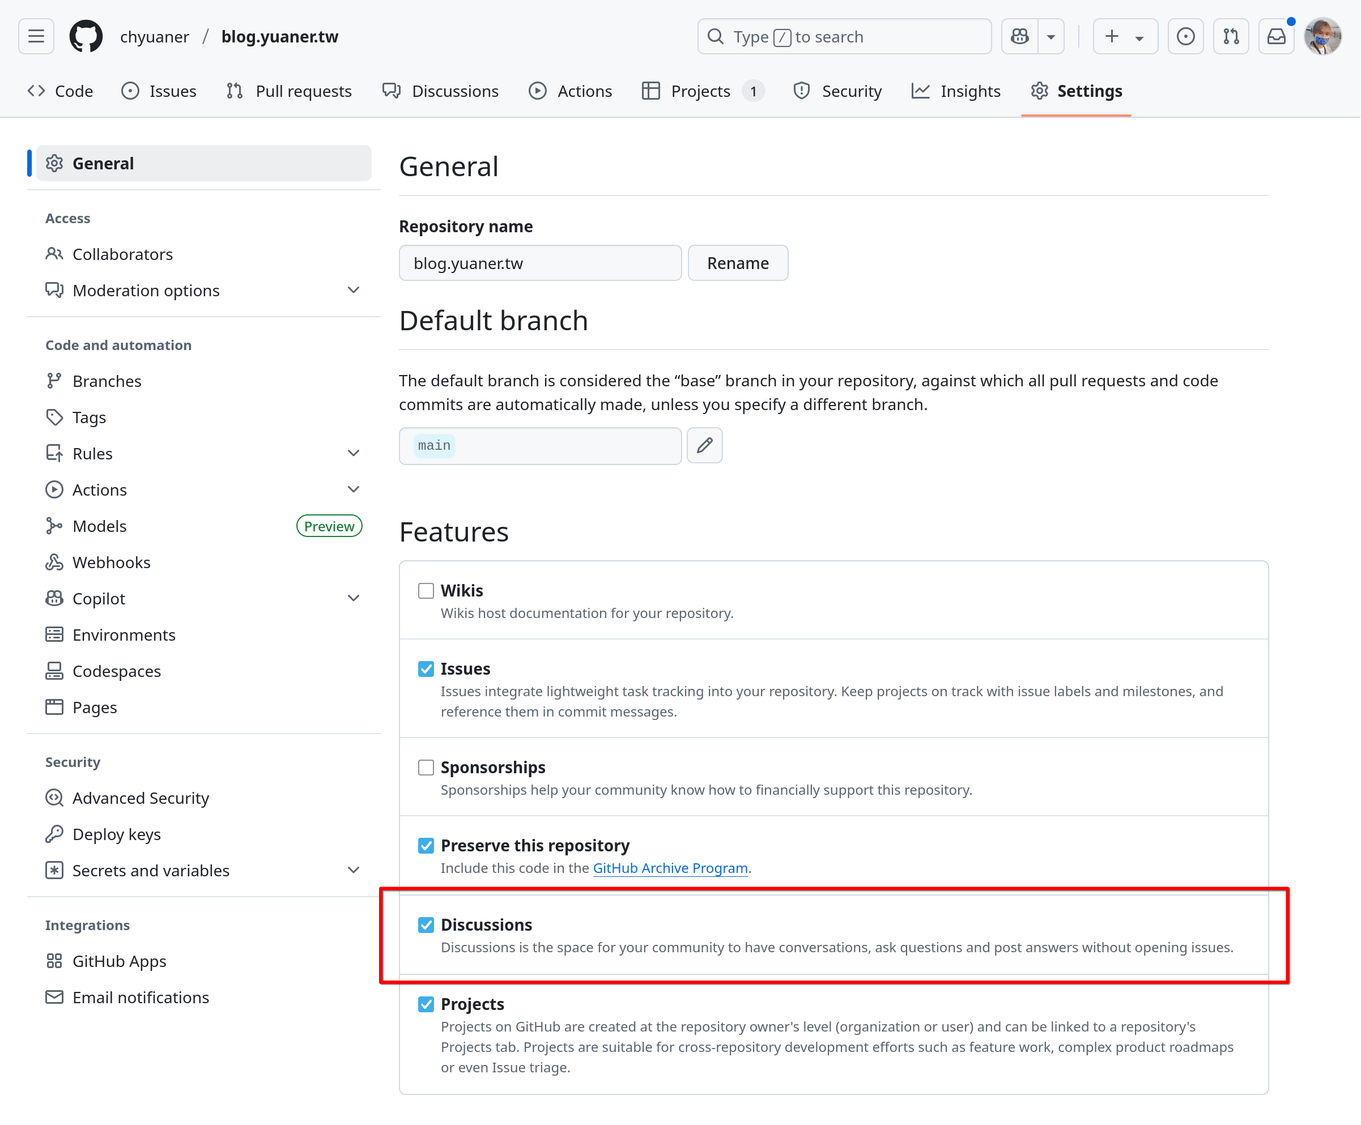The height and width of the screenshot is (1125, 1361).
Task: Open the issues circle icon in header
Action: [1185, 36]
